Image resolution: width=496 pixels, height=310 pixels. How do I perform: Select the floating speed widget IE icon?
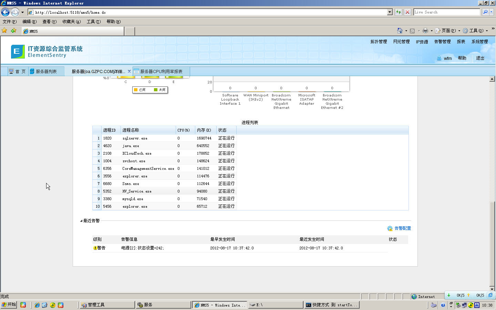click(490, 295)
